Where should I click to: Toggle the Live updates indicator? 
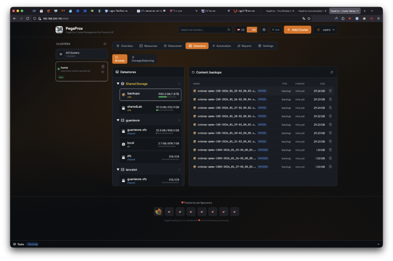[276, 30]
